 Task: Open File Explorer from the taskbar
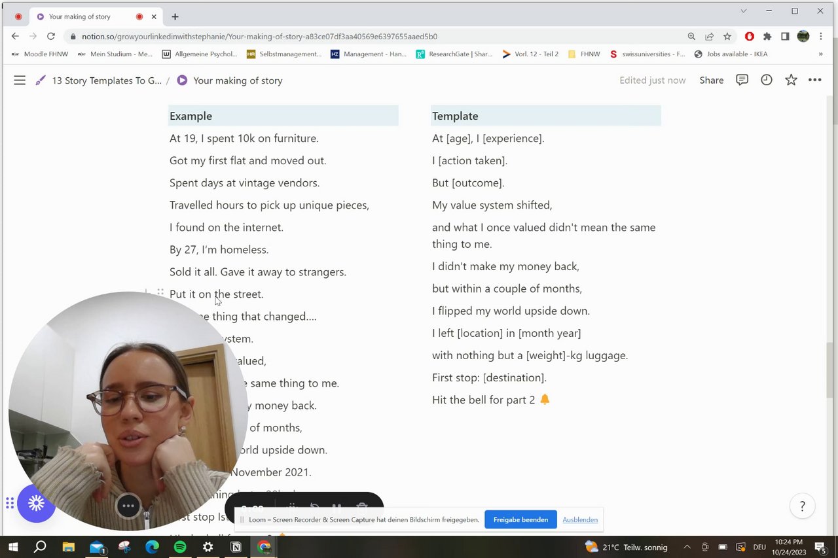coord(69,547)
